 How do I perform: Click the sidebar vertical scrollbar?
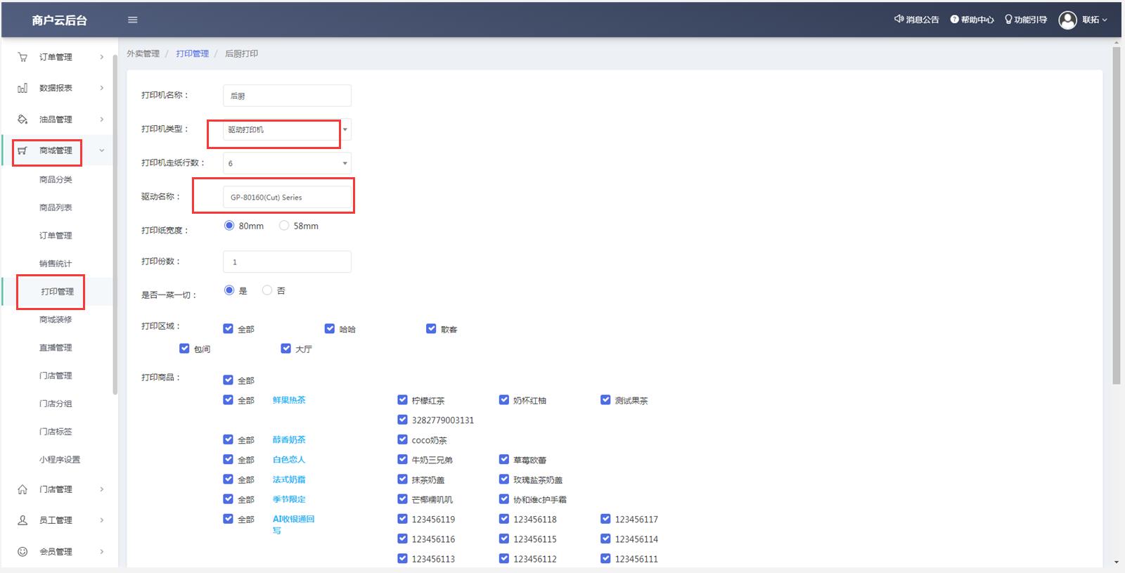pyautogui.click(x=115, y=225)
